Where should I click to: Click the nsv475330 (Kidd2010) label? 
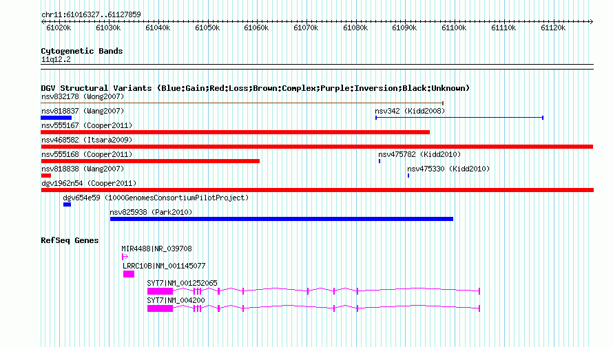point(448,169)
